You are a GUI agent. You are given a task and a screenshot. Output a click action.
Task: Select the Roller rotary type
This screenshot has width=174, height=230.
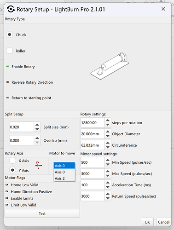point(10,51)
